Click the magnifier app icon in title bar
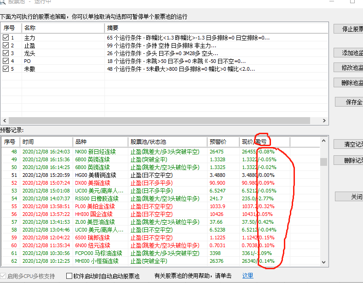The height and width of the screenshot is (283, 363). pos(3,2)
